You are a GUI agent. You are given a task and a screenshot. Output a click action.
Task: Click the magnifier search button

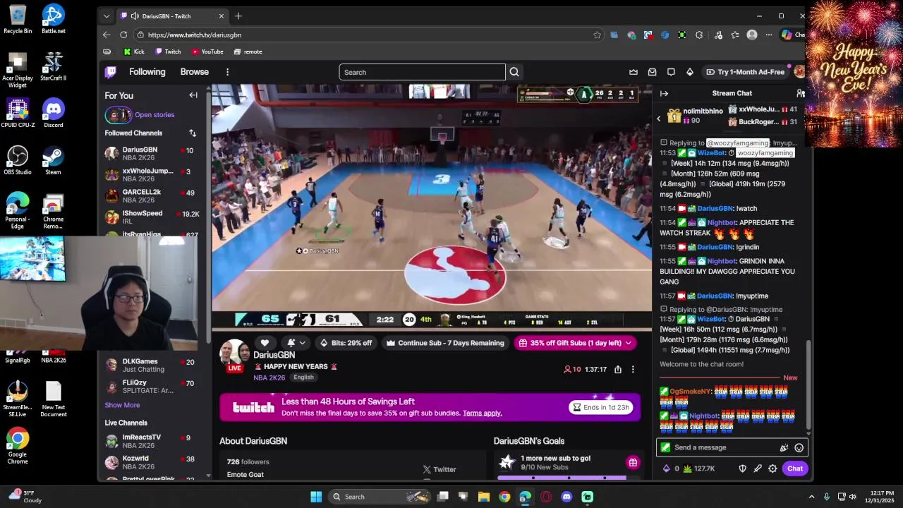514,72
